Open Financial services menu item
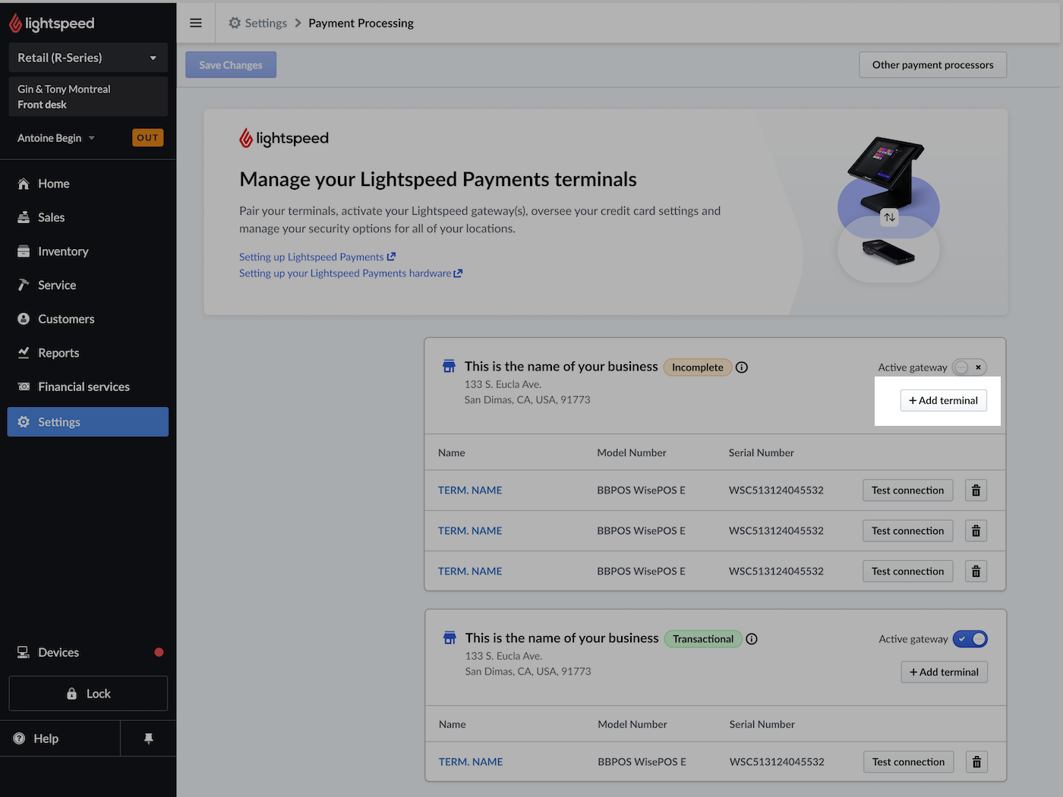The height and width of the screenshot is (797, 1063). click(84, 387)
